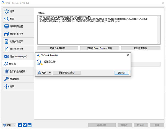Switch to the 文件关联程序 tab label
Image resolution: width=166 pixels, height=129 pixels.
(x=16, y=42)
